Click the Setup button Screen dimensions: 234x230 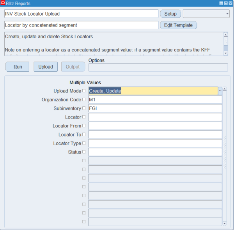click(170, 14)
